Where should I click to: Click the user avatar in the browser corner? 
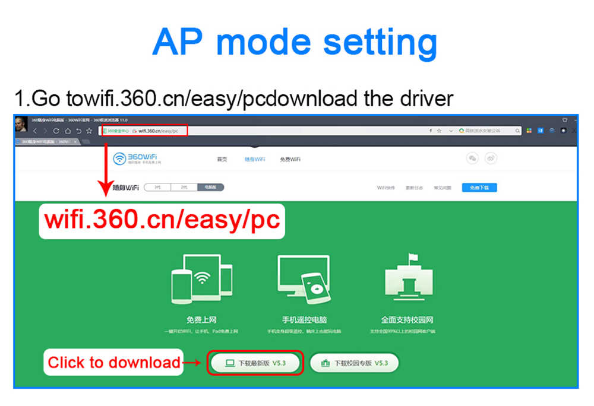[21, 124]
